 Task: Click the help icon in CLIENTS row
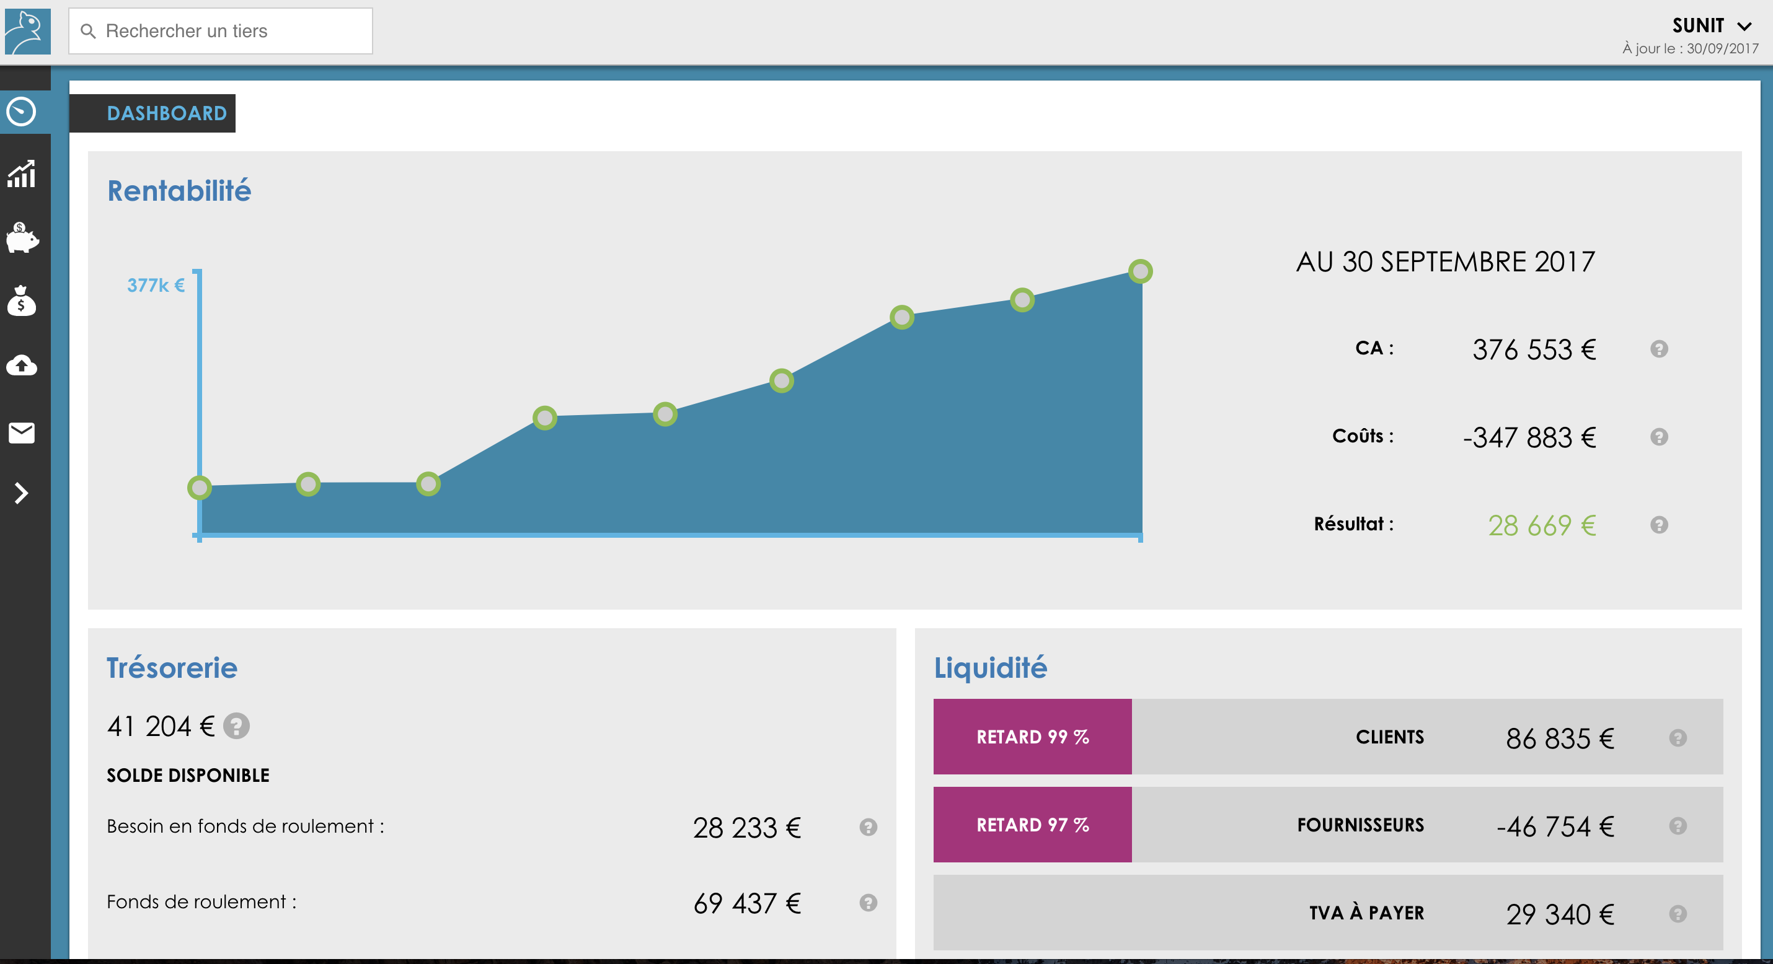click(1678, 738)
